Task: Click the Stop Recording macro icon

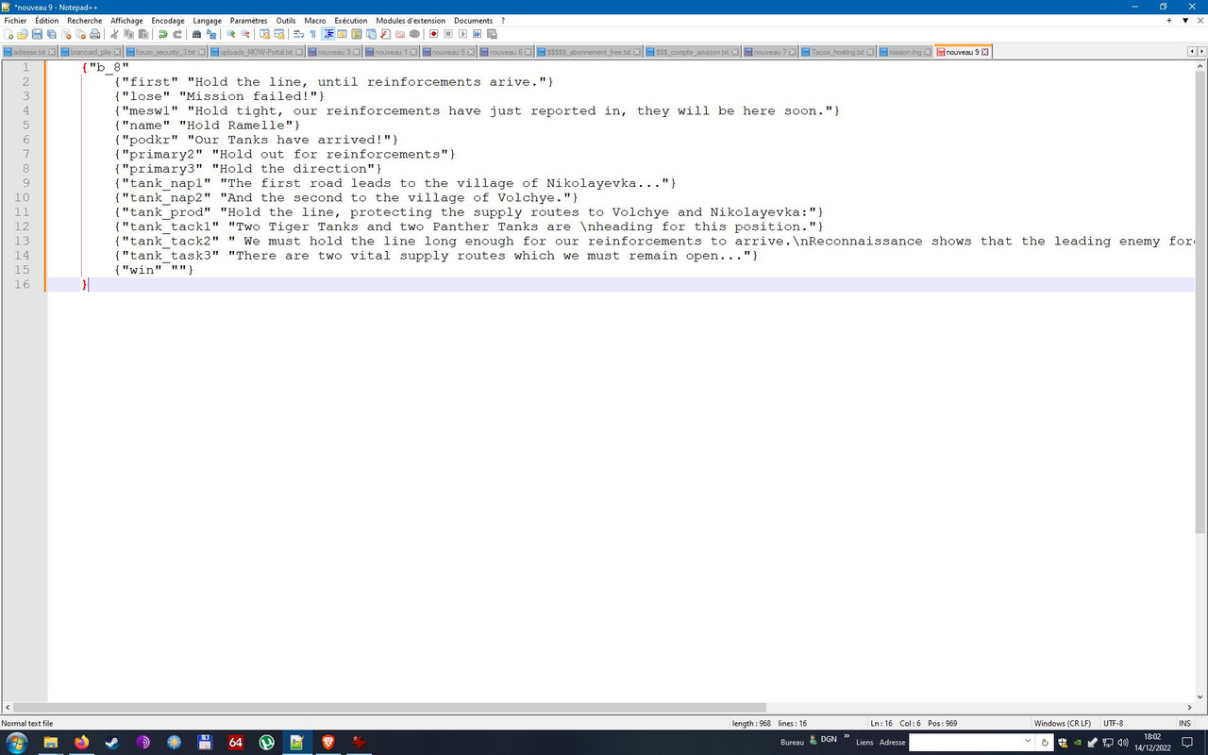Action: [x=448, y=34]
